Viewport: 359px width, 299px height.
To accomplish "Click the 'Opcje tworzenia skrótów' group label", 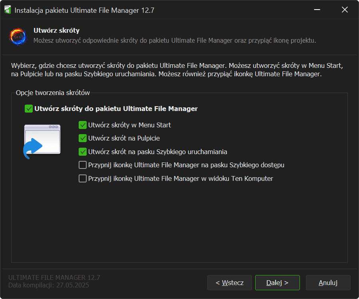I will (x=53, y=93).
